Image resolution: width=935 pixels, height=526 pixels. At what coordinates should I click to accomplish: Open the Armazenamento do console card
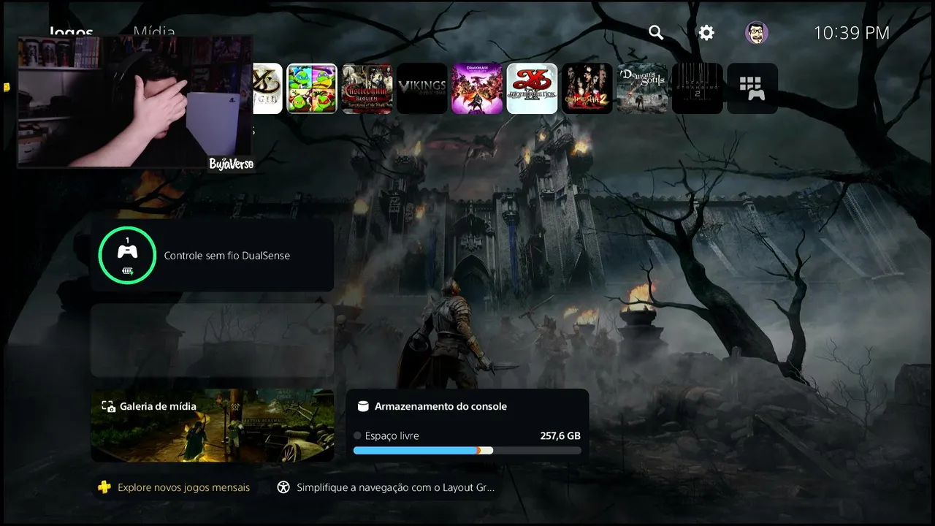467,425
